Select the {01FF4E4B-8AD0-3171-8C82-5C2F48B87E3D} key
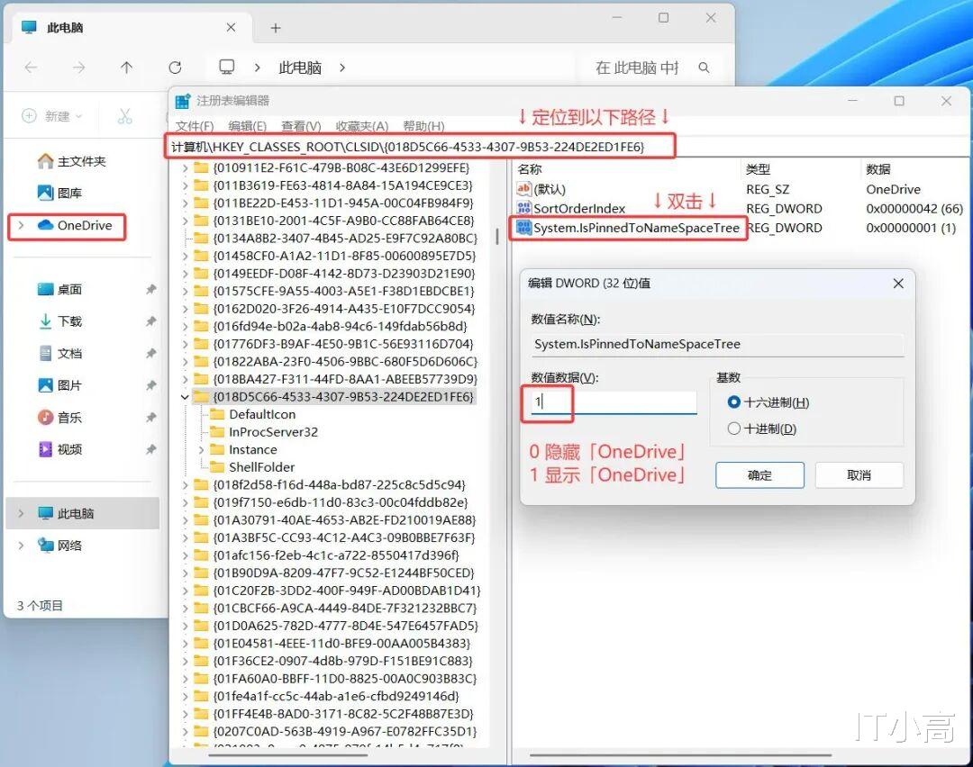 pos(343,714)
